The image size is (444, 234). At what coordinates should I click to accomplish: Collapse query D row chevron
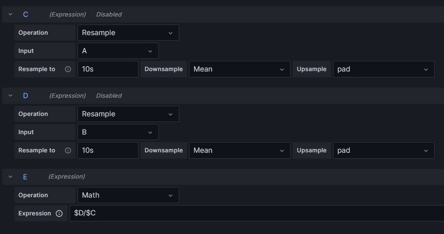click(x=11, y=96)
